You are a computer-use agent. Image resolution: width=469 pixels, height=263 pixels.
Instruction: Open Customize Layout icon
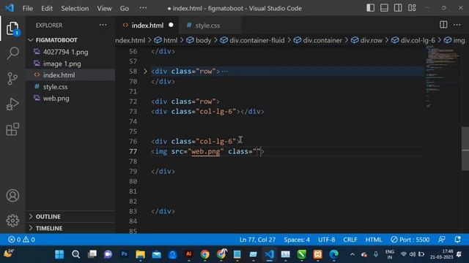coord(412,8)
